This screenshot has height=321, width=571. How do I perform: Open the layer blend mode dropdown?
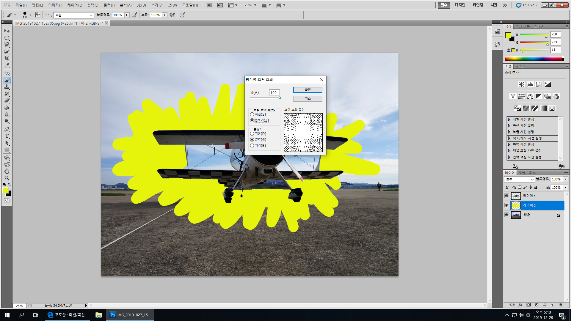(x=519, y=180)
